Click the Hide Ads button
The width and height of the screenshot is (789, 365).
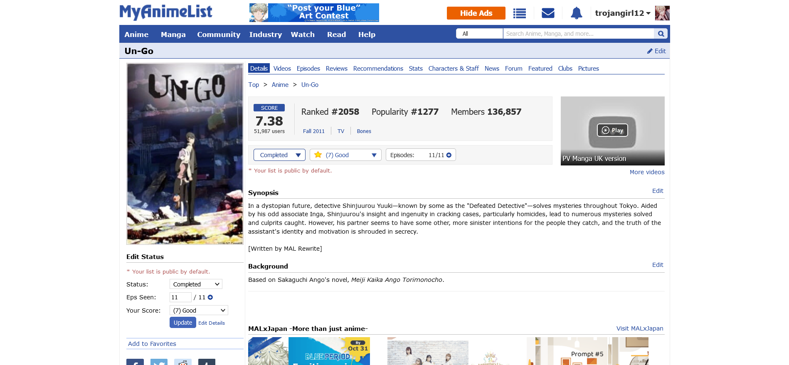point(476,13)
